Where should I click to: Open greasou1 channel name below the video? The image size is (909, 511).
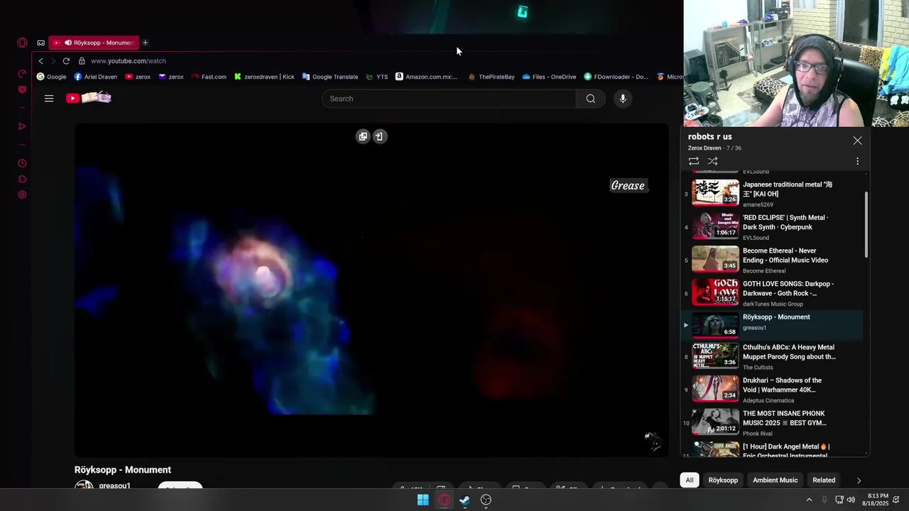(114, 486)
